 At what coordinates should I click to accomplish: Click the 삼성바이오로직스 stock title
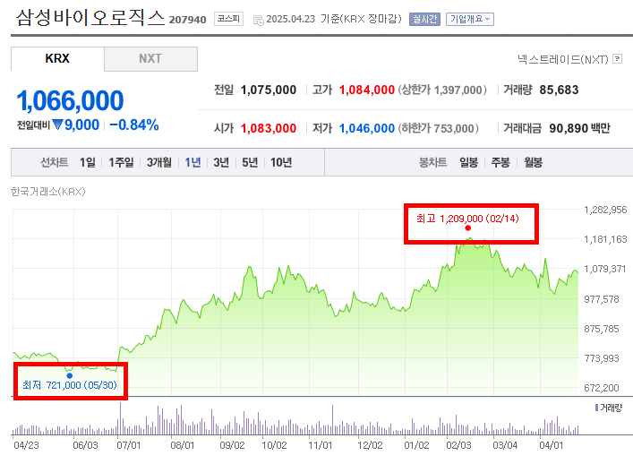tap(90, 18)
